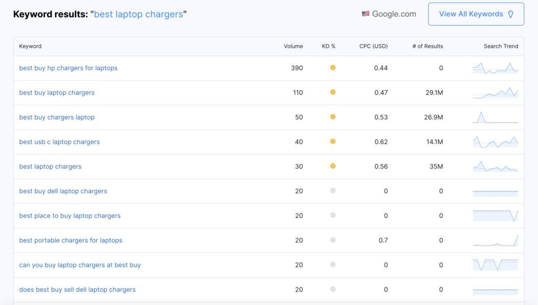Click the Keyword column header
The image size is (538, 305).
[x=30, y=46]
